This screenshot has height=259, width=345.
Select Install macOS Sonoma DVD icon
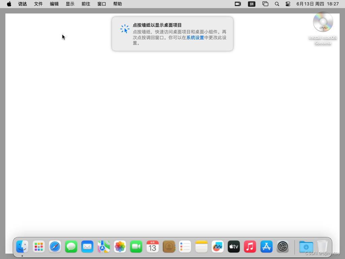[323, 22]
